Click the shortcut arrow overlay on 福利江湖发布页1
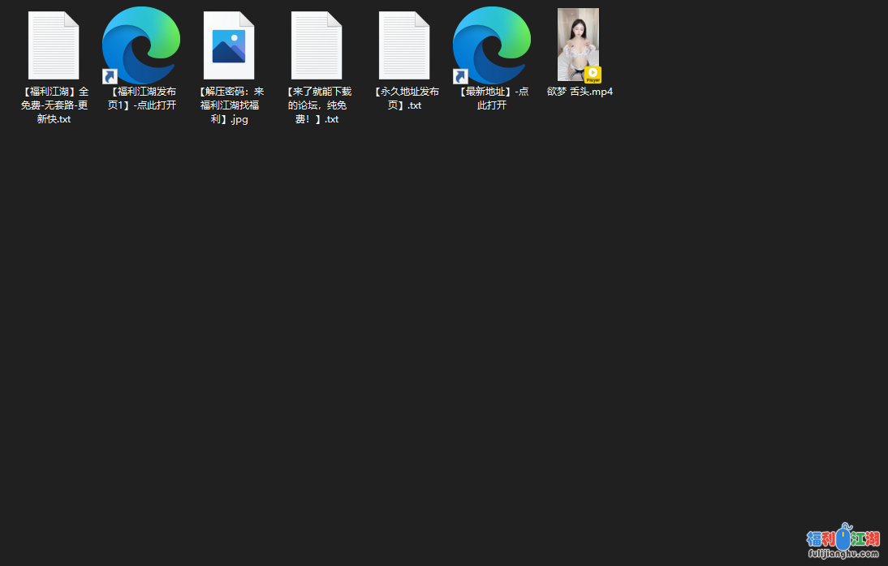888x566 pixels. (x=110, y=76)
